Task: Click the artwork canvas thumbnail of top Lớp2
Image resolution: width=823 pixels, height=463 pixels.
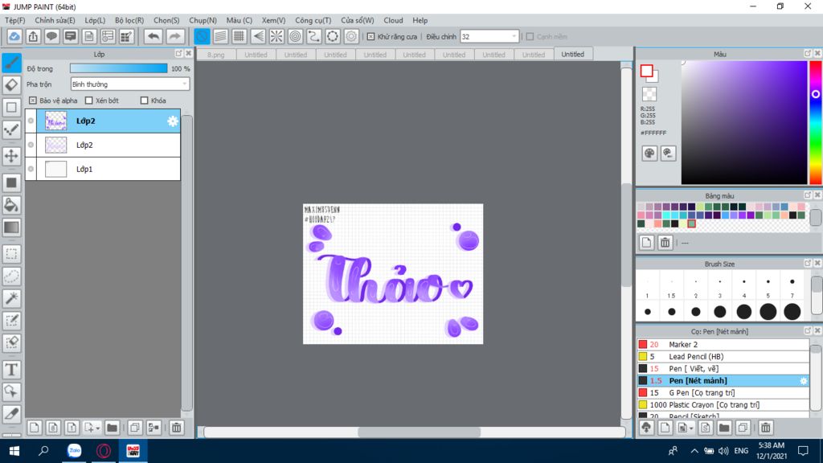Action: point(55,121)
